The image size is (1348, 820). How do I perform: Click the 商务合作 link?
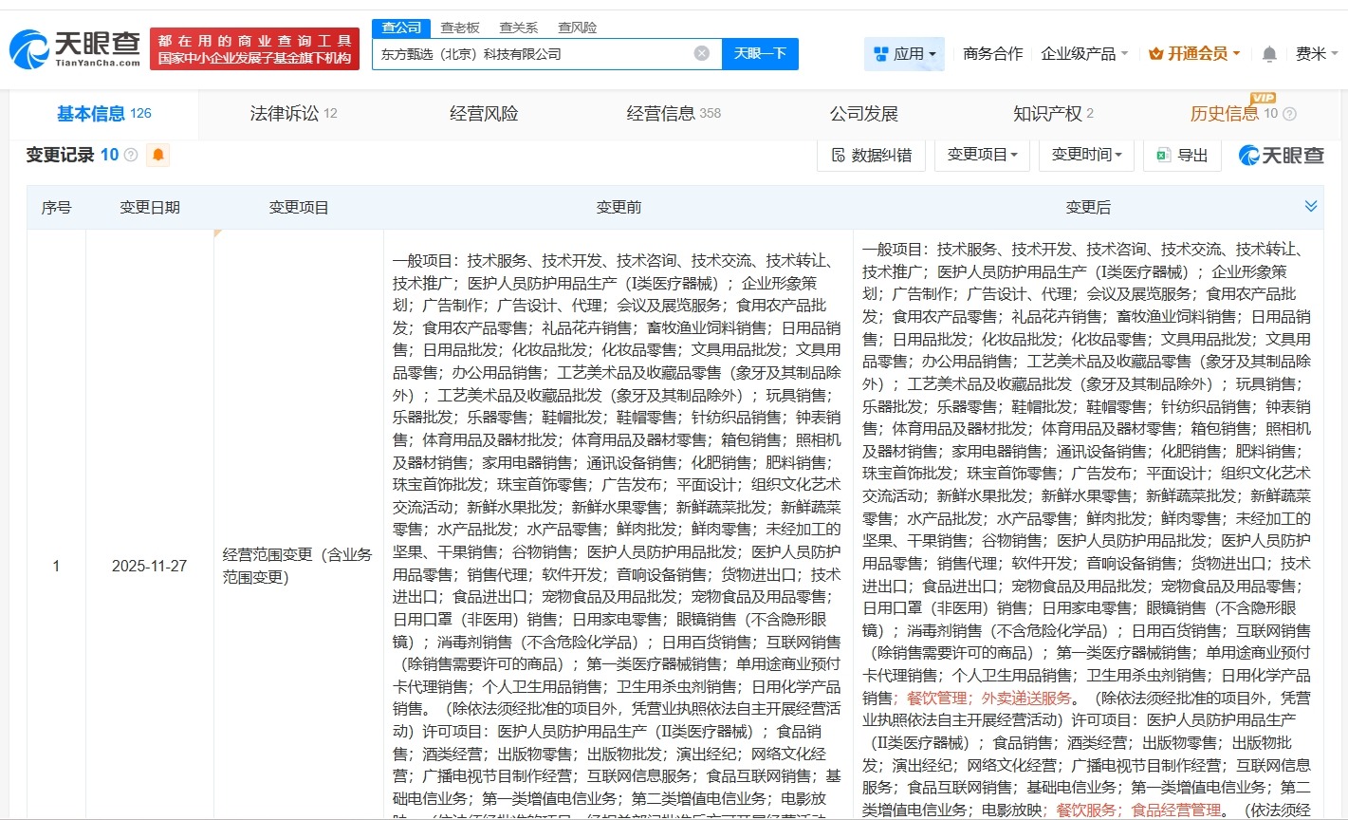(991, 54)
